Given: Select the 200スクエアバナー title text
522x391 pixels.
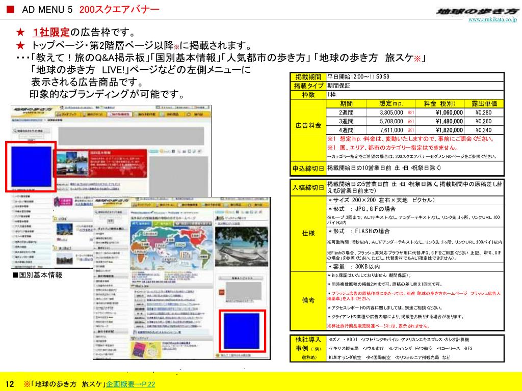Looking at the screenshot, I should coord(119,9).
